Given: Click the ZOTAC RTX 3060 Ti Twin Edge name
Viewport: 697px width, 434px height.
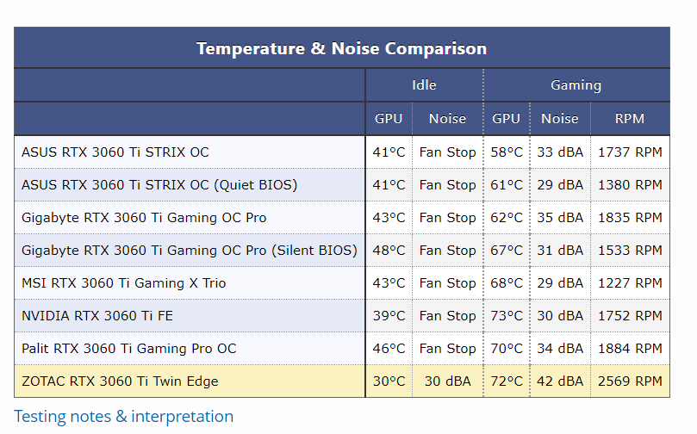Looking at the screenshot, I should coord(120,381).
